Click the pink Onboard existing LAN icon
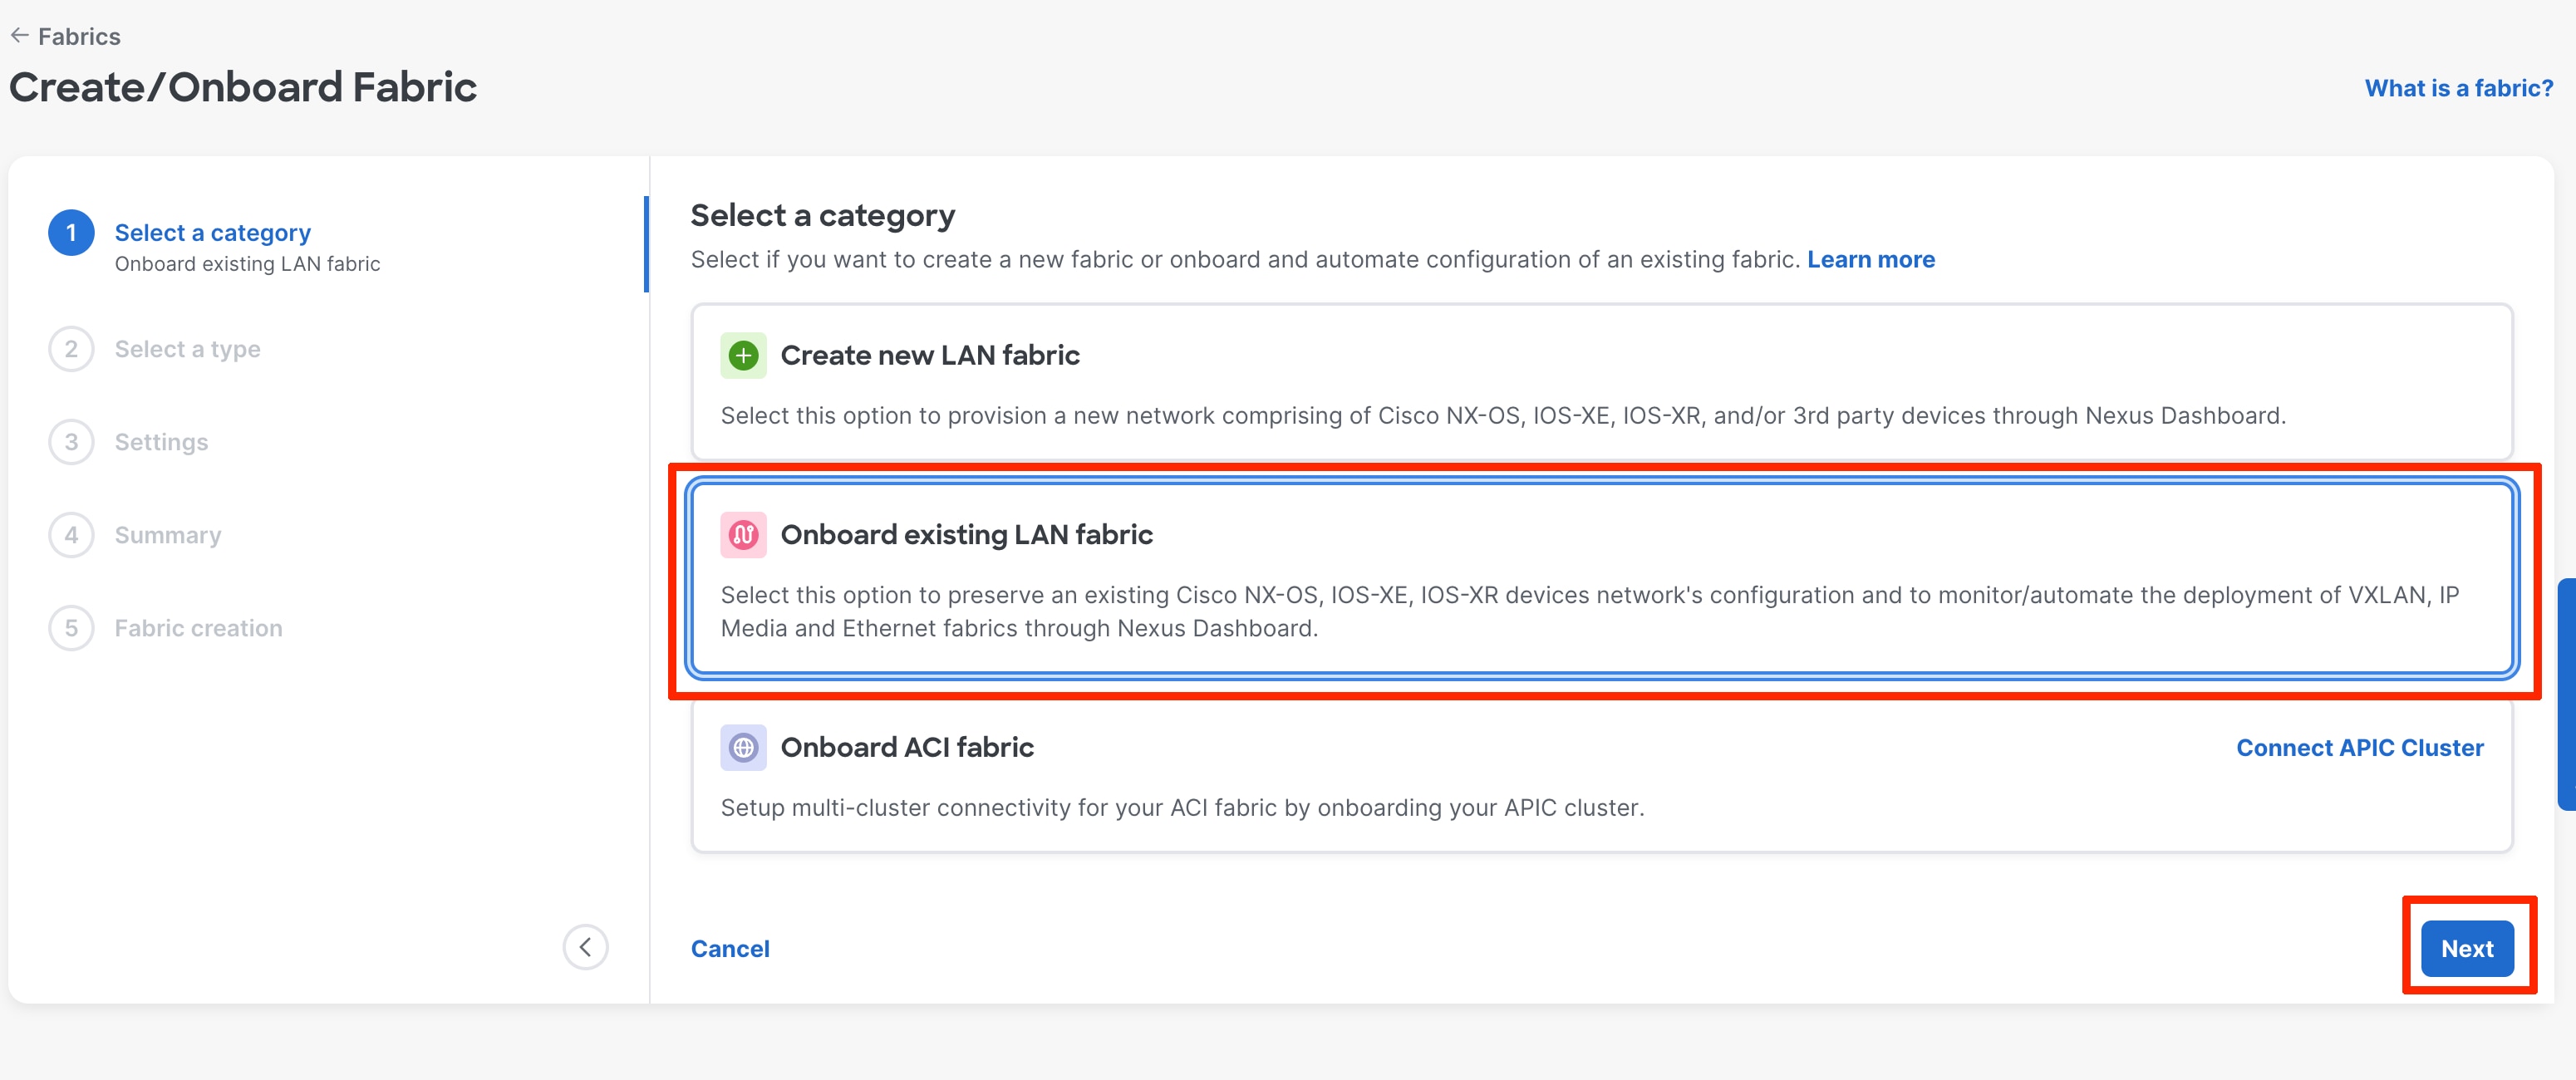 coord(743,535)
